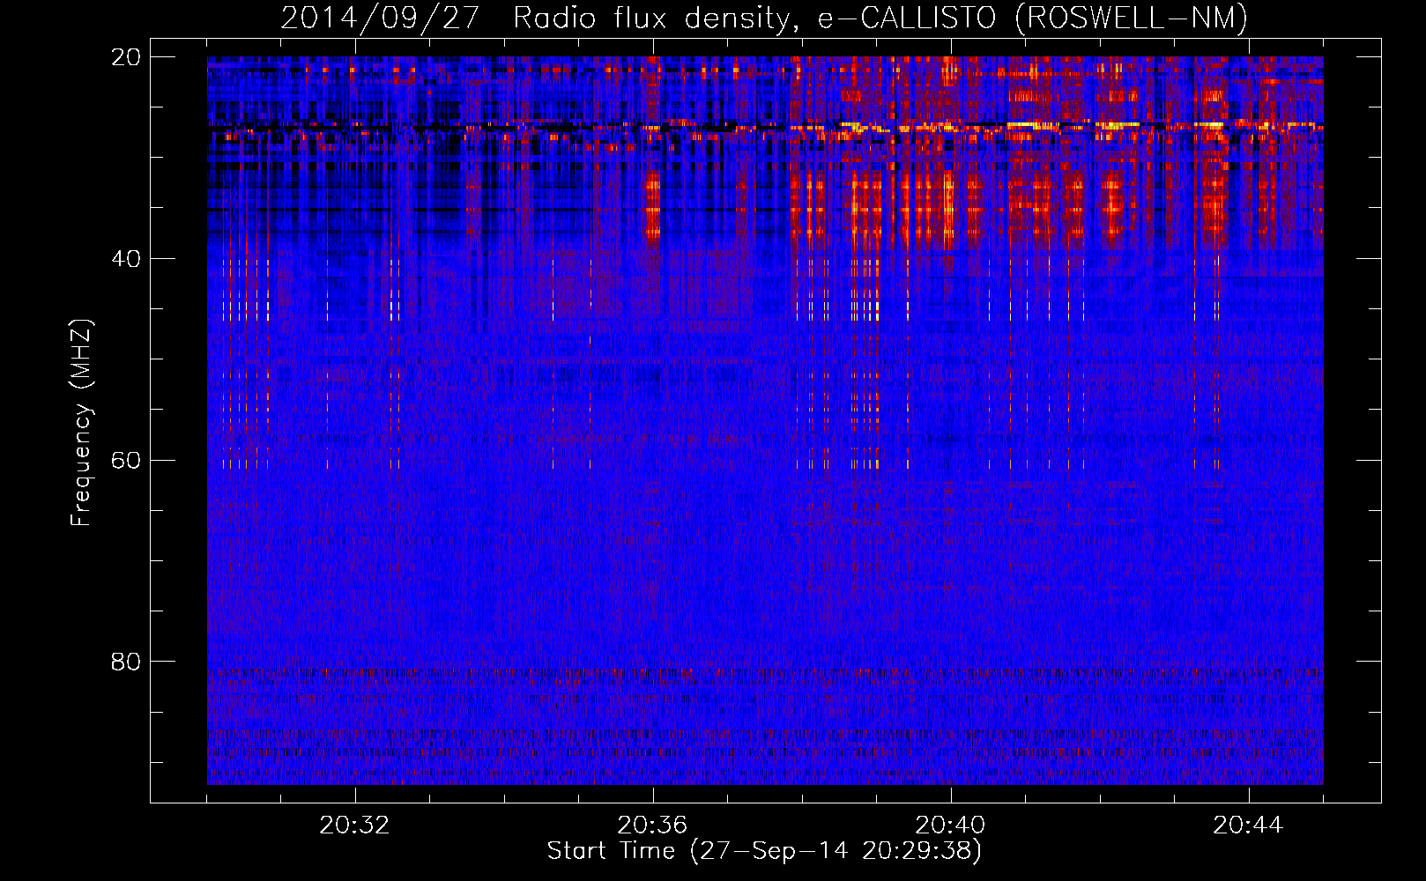Click the 60 MHz frequency tick label
The image size is (1426, 881).
tap(126, 461)
